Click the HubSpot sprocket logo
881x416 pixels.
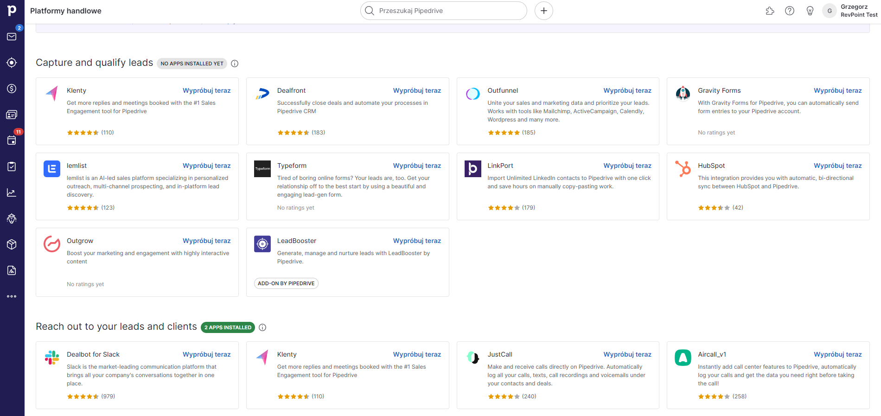[x=683, y=169]
